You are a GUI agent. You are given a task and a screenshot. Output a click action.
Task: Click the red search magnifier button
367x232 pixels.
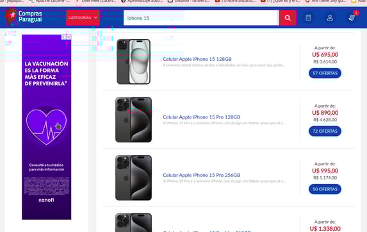click(x=288, y=18)
